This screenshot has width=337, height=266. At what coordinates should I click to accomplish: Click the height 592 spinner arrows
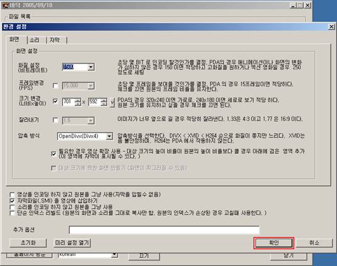pyautogui.click(x=104, y=101)
